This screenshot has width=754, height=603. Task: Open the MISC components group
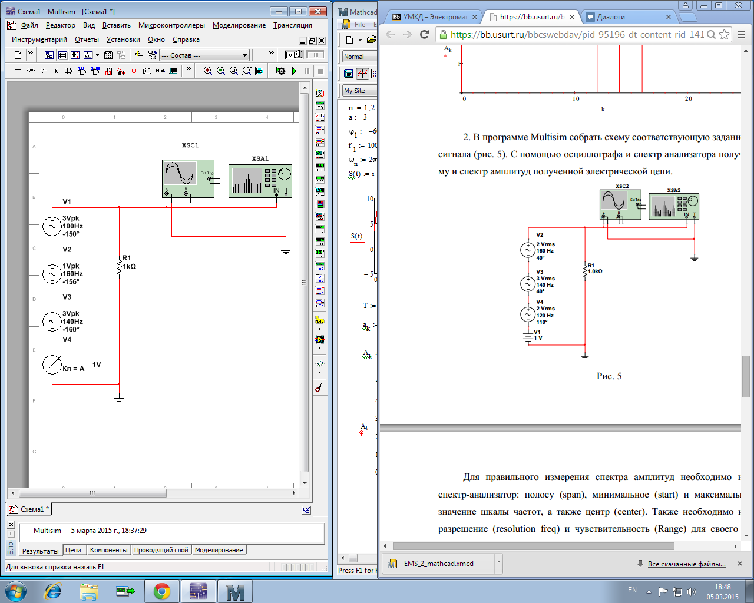[x=160, y=71]
